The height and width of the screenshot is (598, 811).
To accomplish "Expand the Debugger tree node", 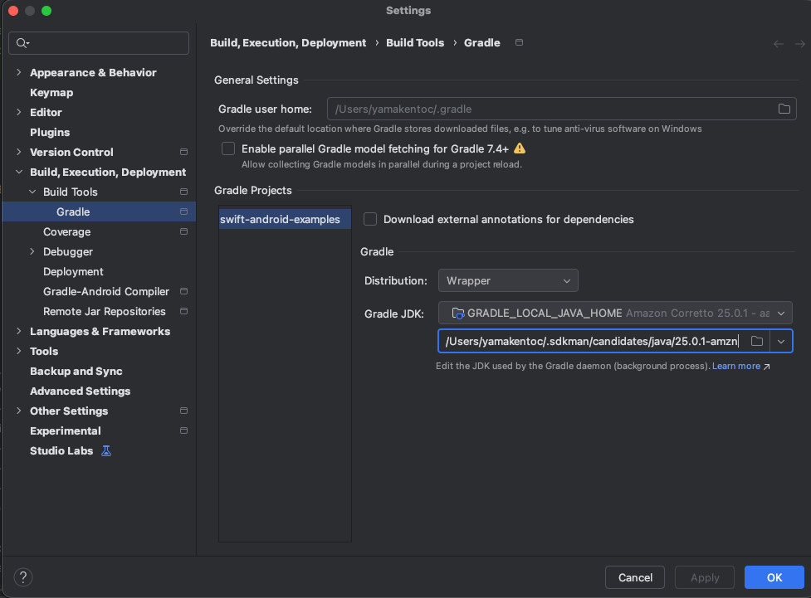I will click(32, 251).
